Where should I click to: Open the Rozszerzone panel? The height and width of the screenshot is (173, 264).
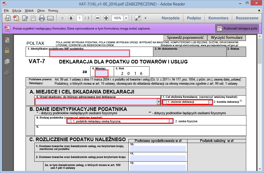click(247, 18)
